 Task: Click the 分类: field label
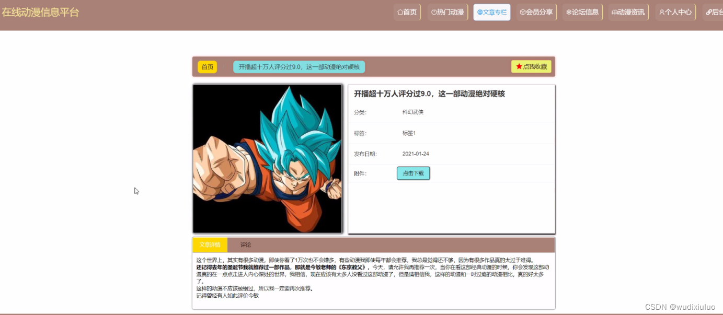360,112
